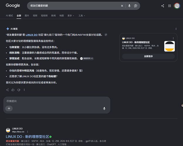Screen dimensions: 183x146
Task: Open AI overview more options menu
Action: pyautogui.click(x=176, y=29)
